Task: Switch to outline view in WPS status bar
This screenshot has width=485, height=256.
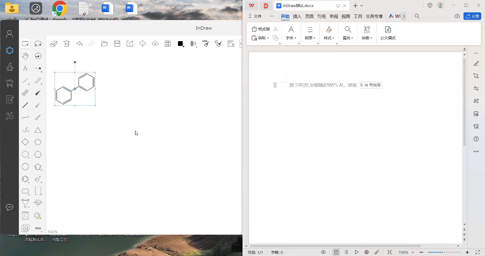Action: 346,252
